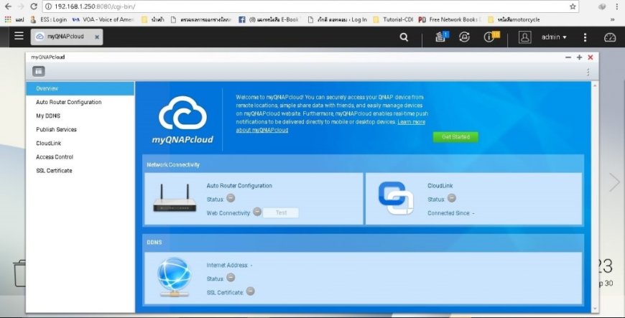625x318 pixels.
Task: Close the myQNAPcloud taskbar tab
Action: (97, 37)
